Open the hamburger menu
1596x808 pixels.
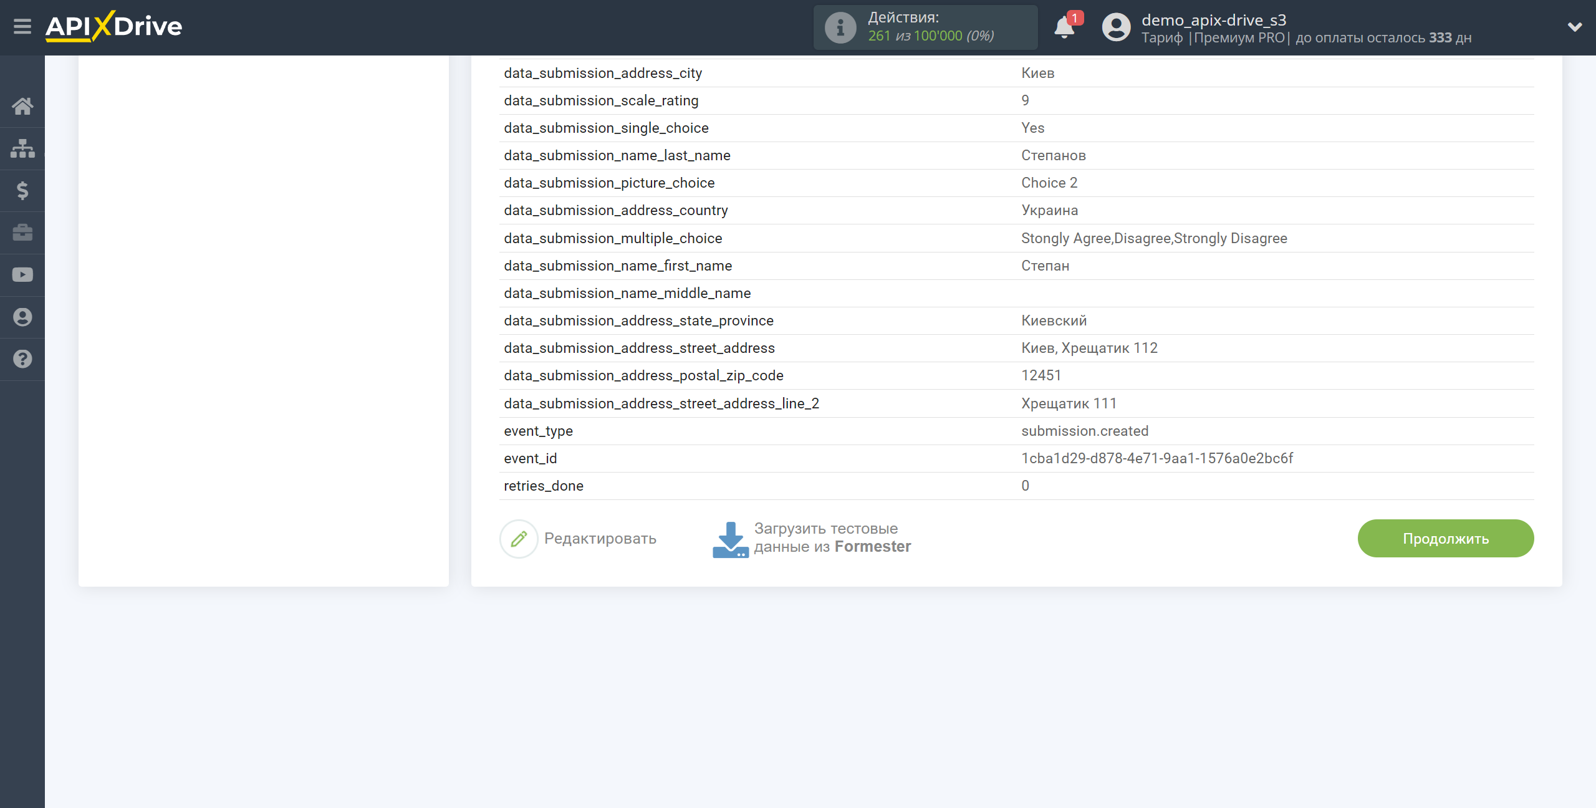pyautogui.click(x=22, y=27)
